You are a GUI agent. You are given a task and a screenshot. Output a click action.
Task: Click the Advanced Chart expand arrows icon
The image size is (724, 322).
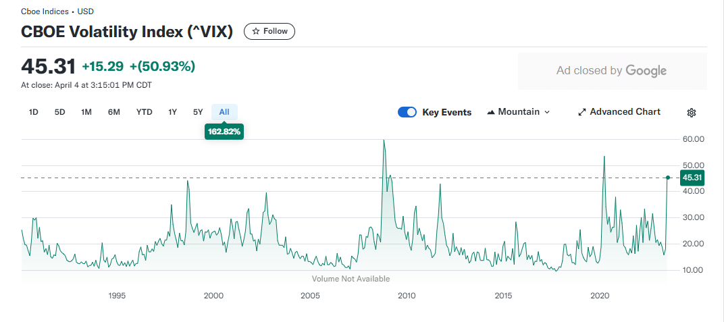[x=582, y=112]
